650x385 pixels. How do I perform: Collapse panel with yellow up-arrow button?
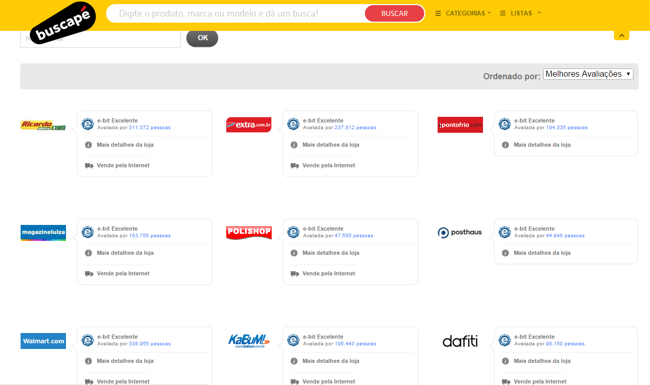622,36
